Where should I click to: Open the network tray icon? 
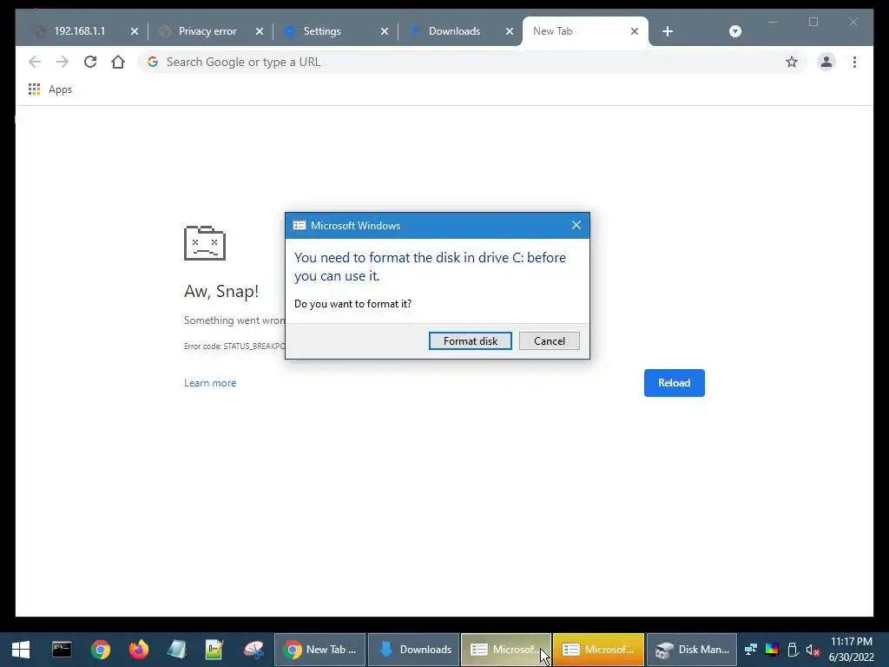click(751, 650)
